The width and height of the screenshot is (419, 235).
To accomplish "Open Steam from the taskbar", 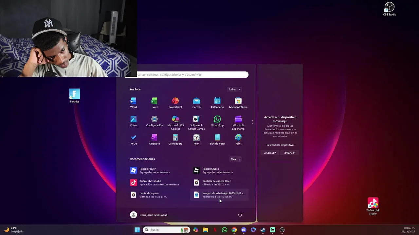I will point(263,230).
